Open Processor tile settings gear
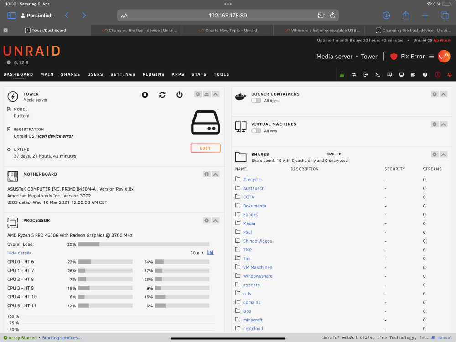Viewport: 456px width, 342px height. 207,220
